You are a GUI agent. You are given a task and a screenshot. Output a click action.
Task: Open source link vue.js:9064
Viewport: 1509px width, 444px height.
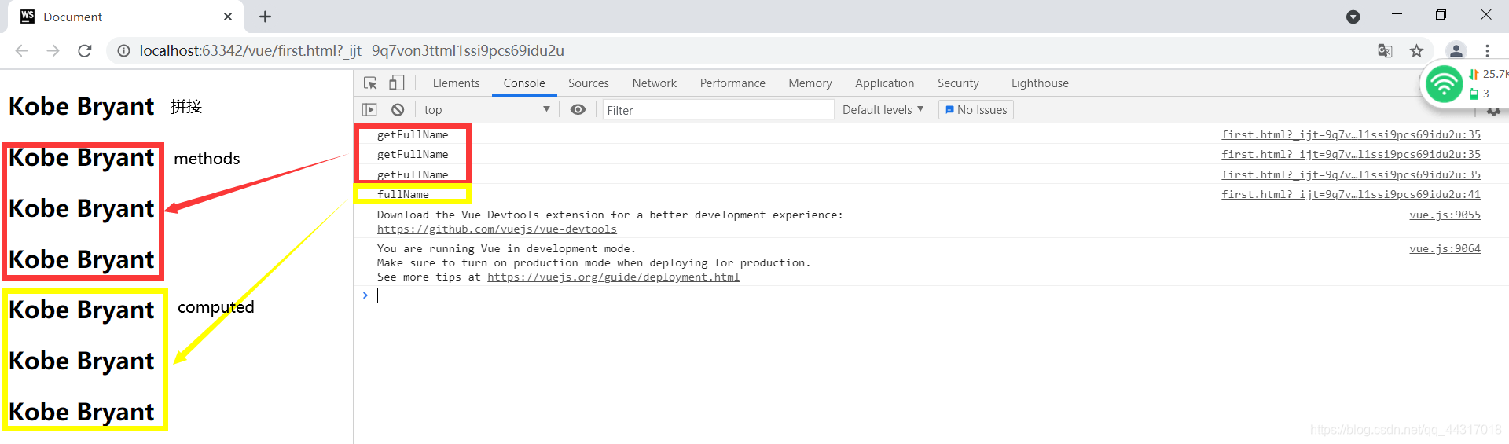tap(1445, 249)
